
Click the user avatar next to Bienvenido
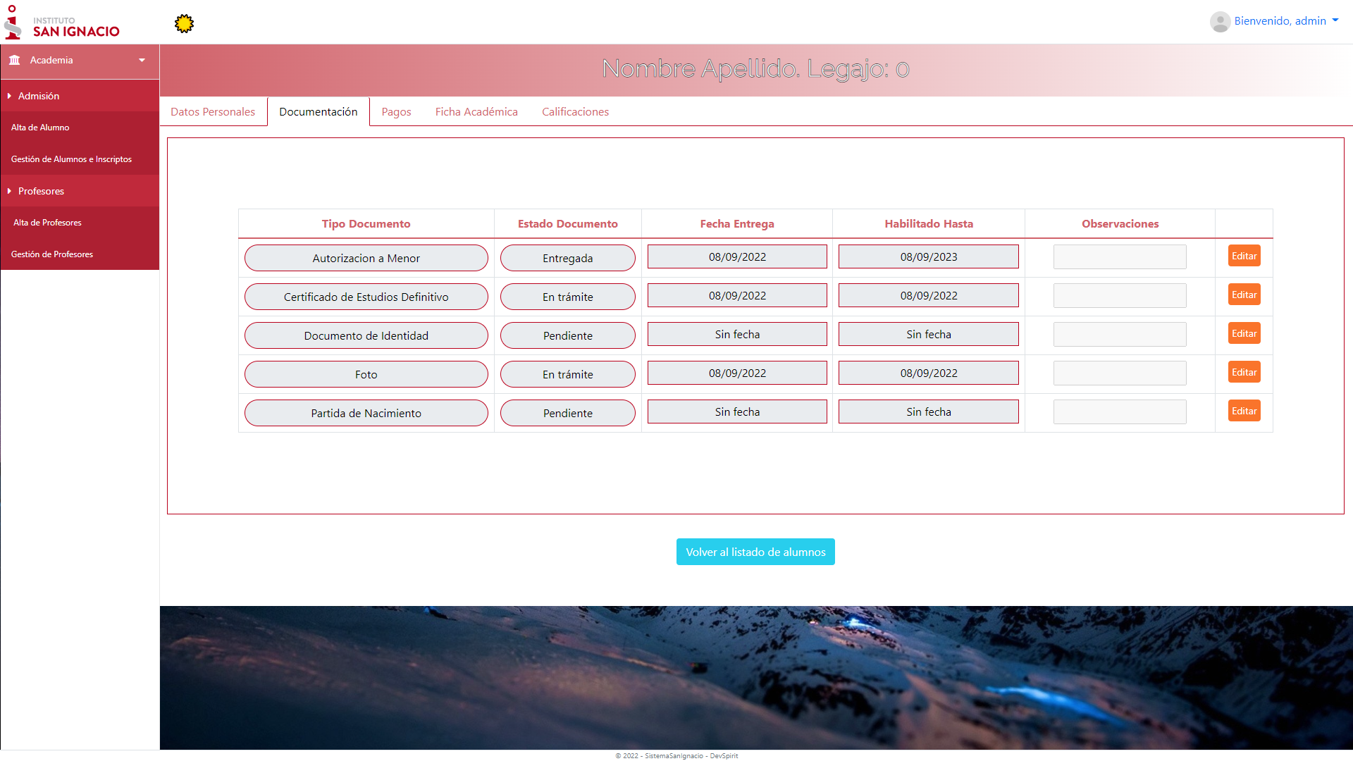pos(1221,22)
